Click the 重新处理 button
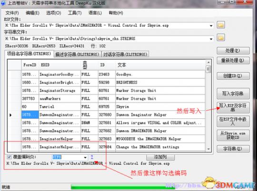This screenshot has height=191, width=257. [x=233, y=60]
